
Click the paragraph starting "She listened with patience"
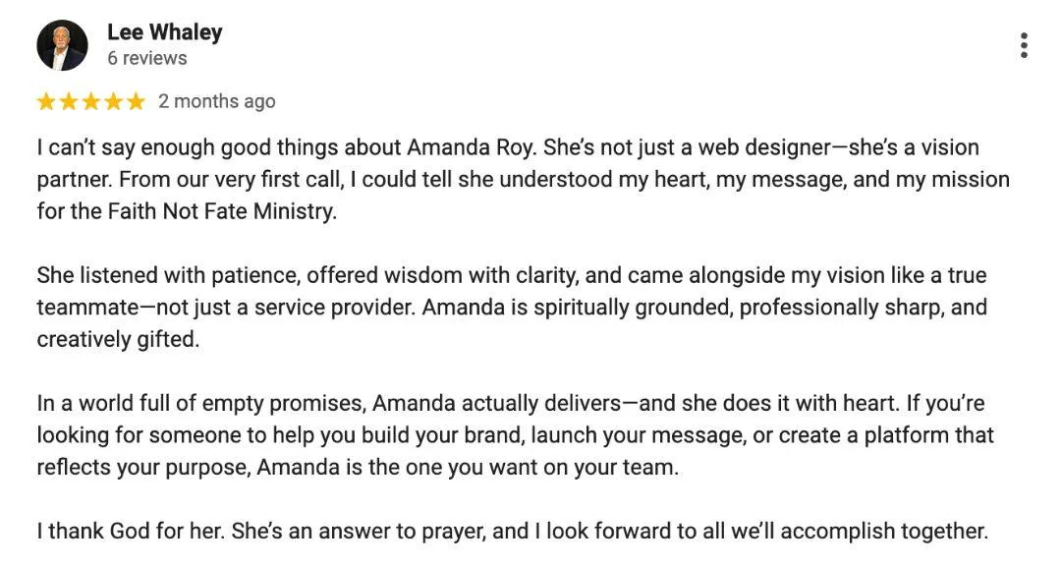coord(512,308)
